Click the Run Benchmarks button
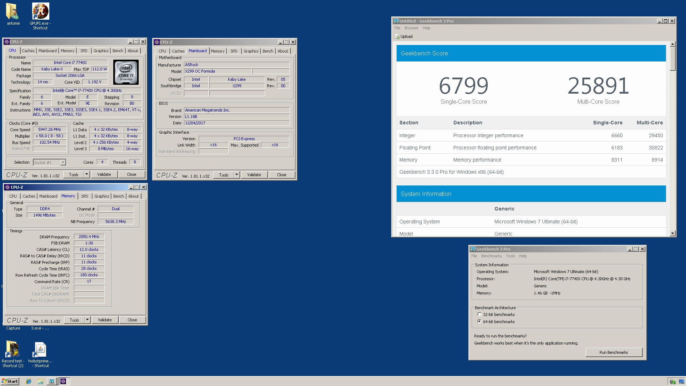686x386 pixels. tap(614, 352)
